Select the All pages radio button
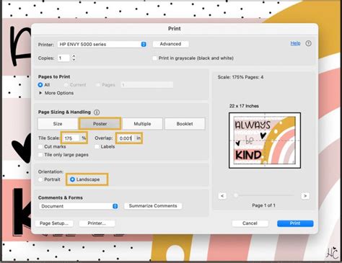Screen dimensions: 342x263 40,85
